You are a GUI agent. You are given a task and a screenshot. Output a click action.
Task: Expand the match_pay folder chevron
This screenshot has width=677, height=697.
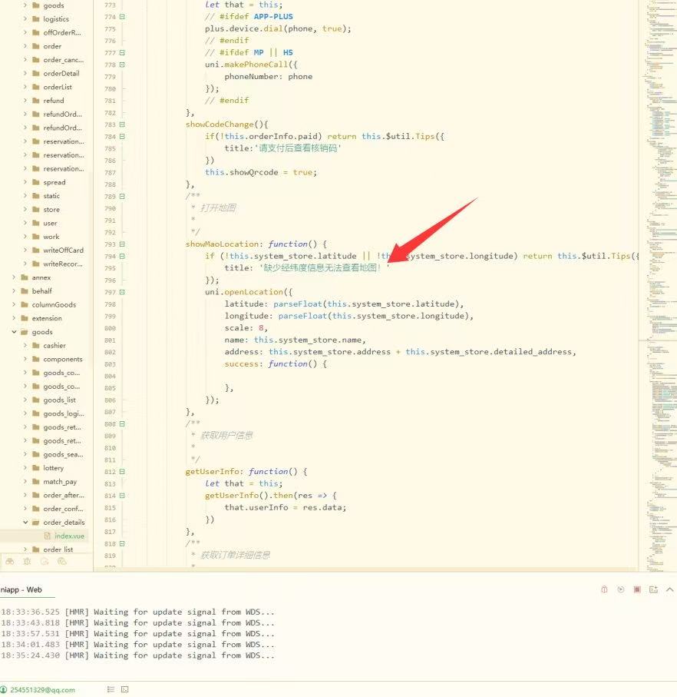pyautogui.click(x=25, y=481)
